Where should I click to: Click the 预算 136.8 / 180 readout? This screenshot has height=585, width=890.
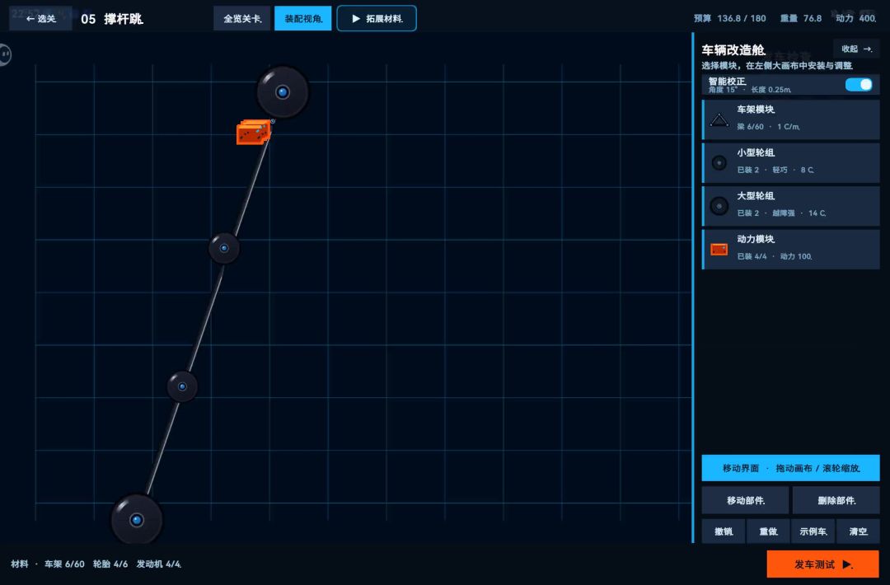pos(729,18)
